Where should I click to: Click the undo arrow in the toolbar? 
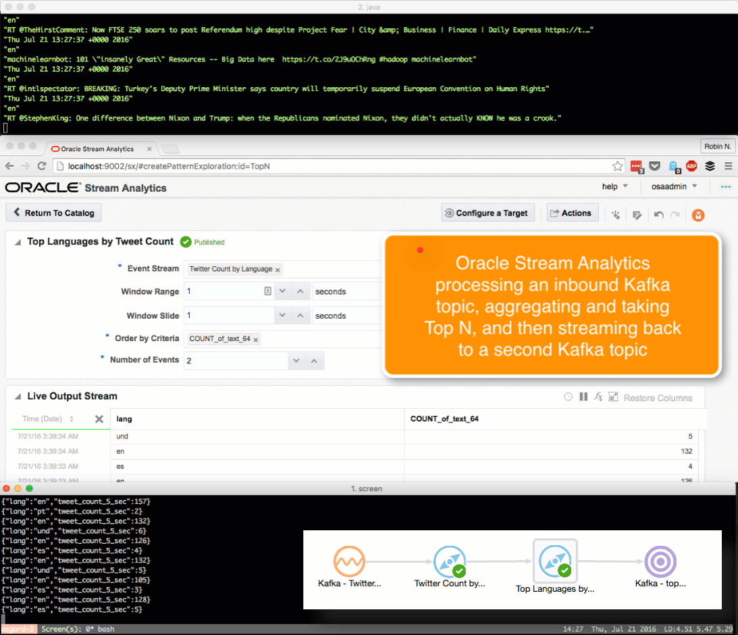658,214
